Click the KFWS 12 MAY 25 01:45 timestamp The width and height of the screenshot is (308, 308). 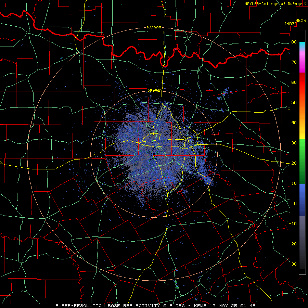[225, 306]
